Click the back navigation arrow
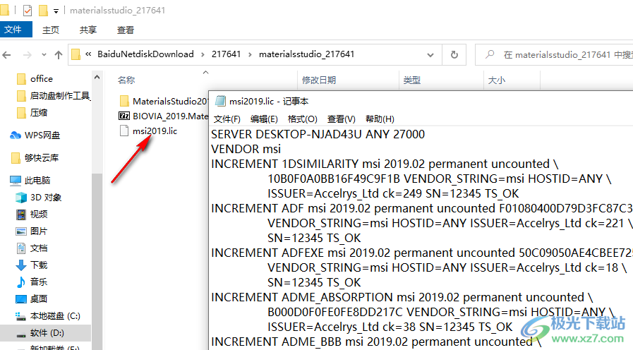Screen dimensions: 633x350 [x=7, y=54]
